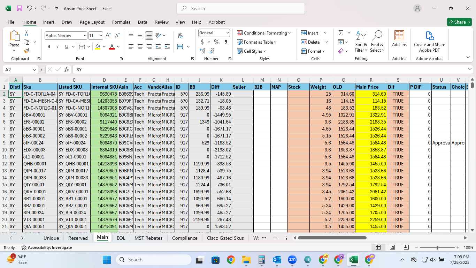Click the horizontal scrollbar thumb
The width and height of the screenshot is (476, 268).
[332, 238]
